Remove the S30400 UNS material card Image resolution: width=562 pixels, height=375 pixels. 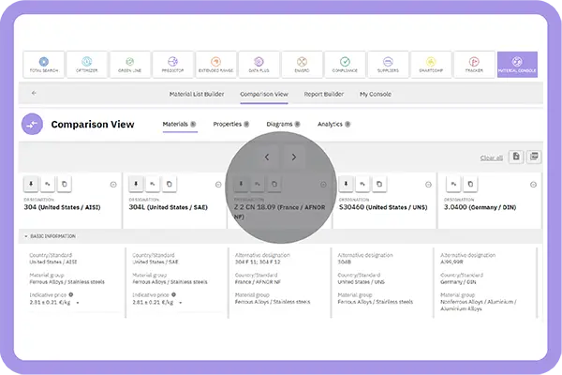click(427, 184)
